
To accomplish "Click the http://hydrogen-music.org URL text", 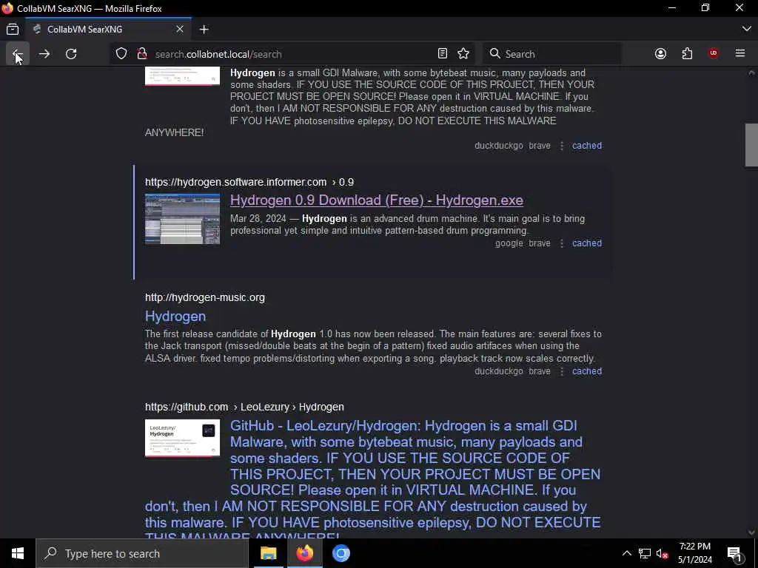I will pyautogui.click(x=205, y=297).
